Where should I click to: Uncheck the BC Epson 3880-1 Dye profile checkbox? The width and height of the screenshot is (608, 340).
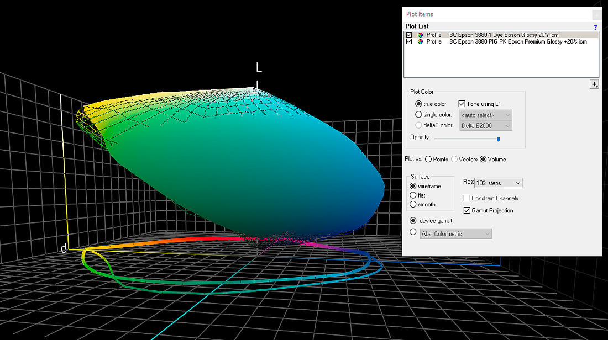point(409,35)
